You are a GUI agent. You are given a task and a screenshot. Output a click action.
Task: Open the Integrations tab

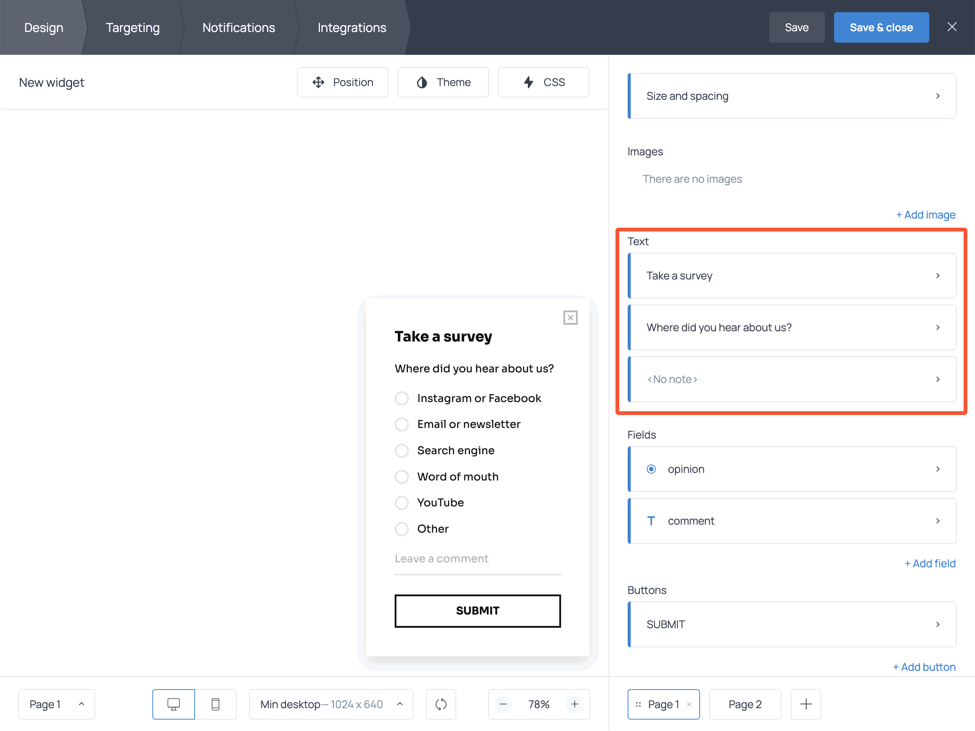tap(351, 27)
